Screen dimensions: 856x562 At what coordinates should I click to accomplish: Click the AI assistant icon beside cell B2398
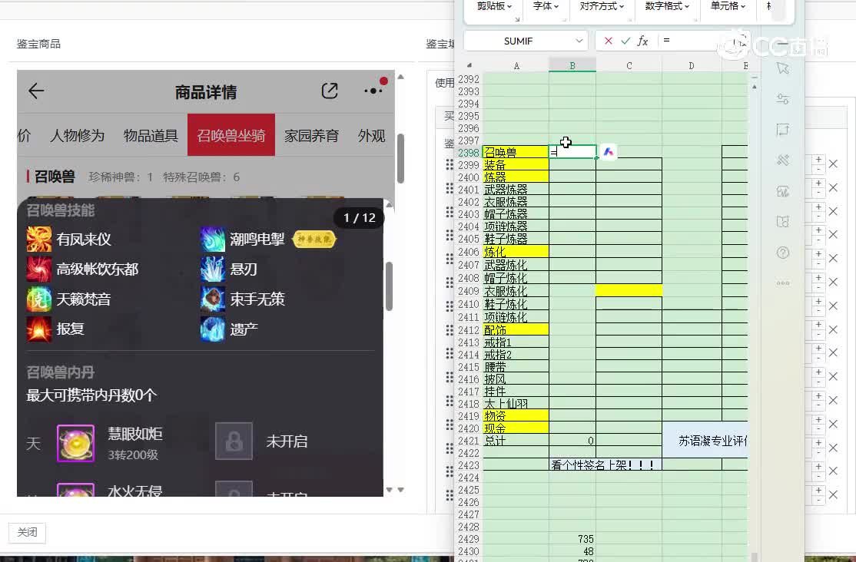609,152
